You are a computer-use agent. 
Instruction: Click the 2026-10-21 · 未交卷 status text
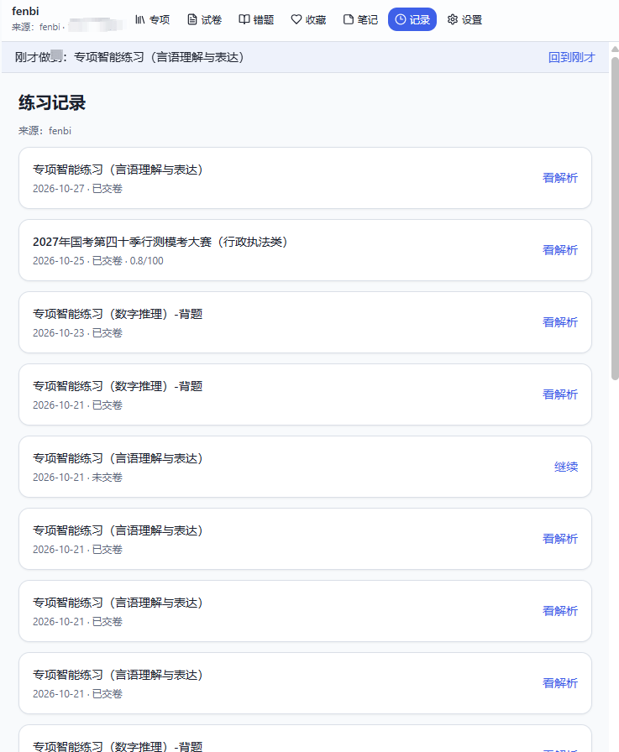coord(77,478)
